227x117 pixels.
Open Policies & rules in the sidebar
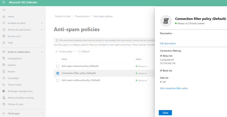15,104
